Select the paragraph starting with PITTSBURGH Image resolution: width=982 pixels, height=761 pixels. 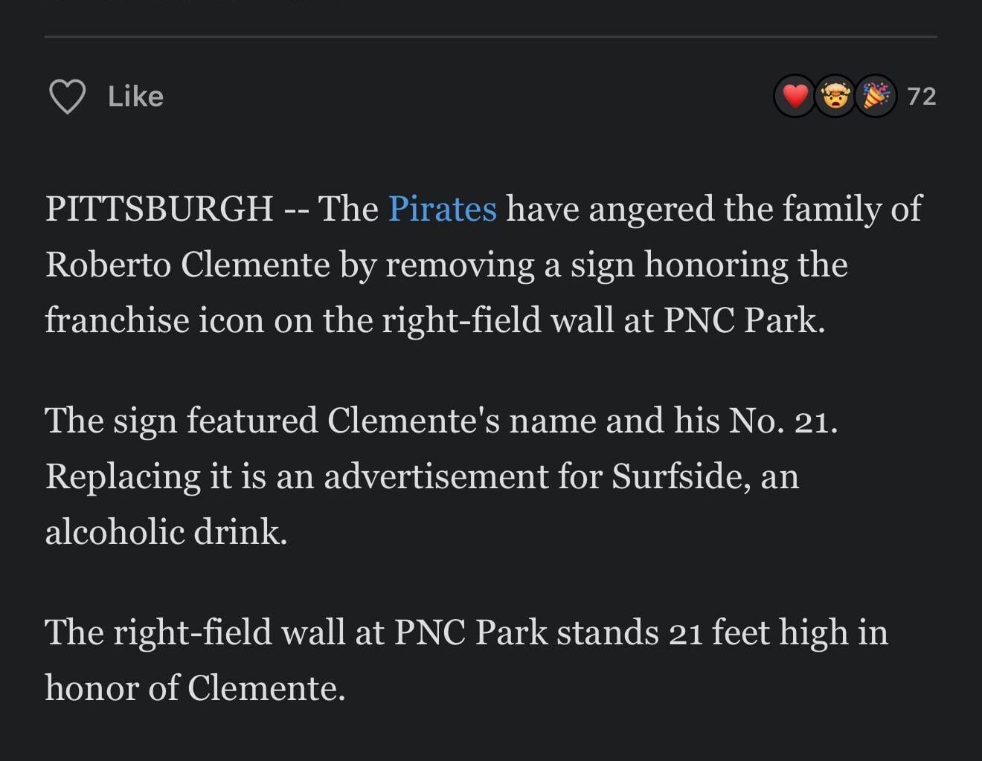pos(484,264)
